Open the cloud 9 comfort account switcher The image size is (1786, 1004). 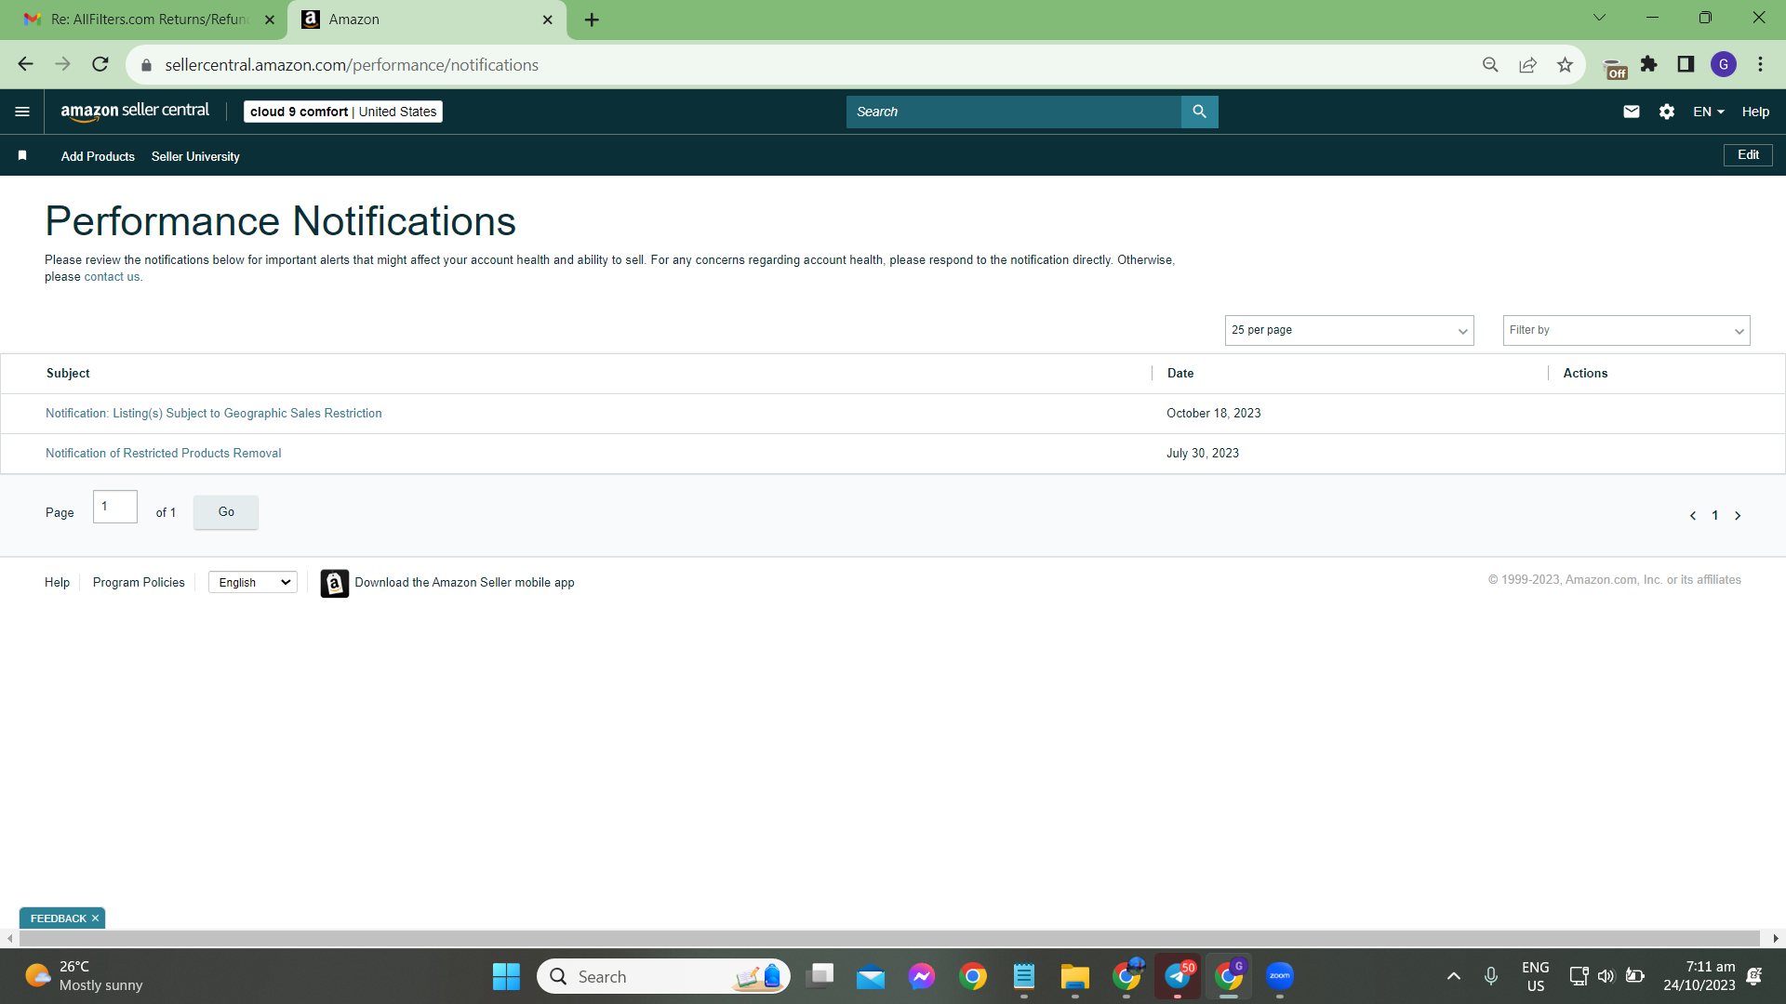click(x=343, y=112)
